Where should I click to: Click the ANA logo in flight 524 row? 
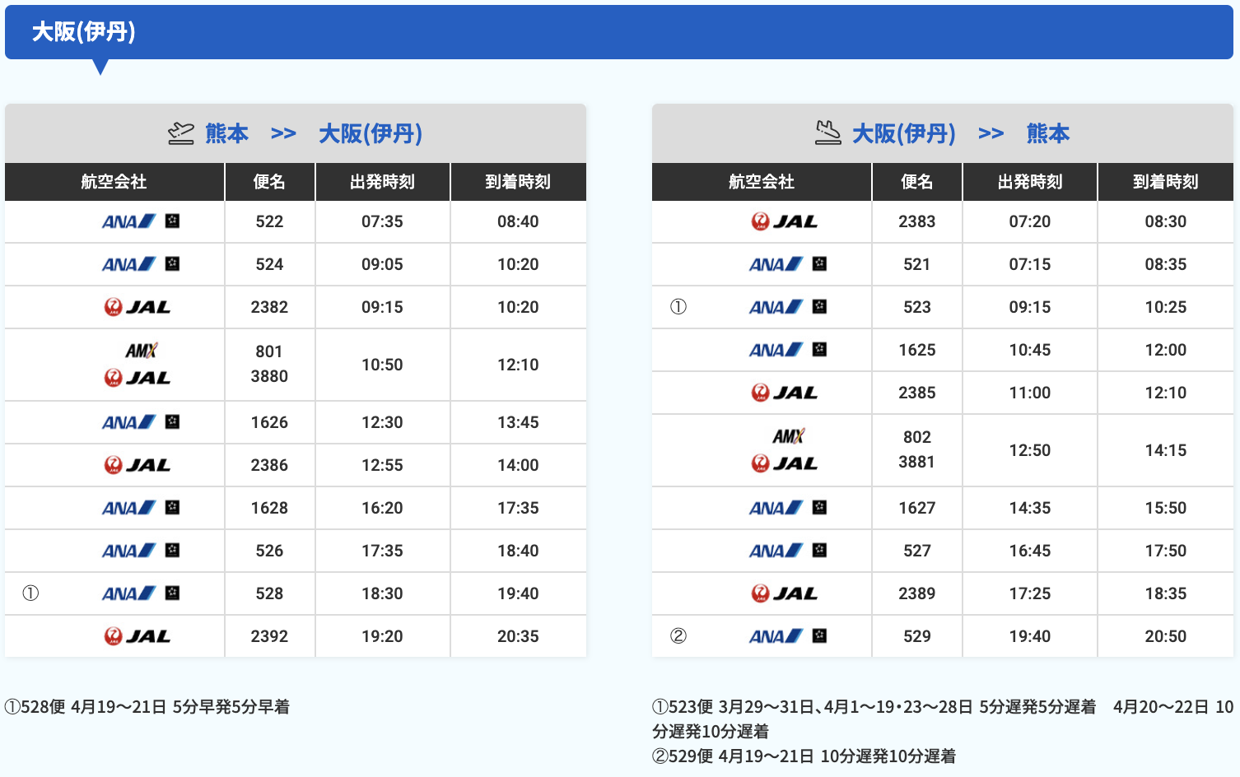click(x=128, y=264)
